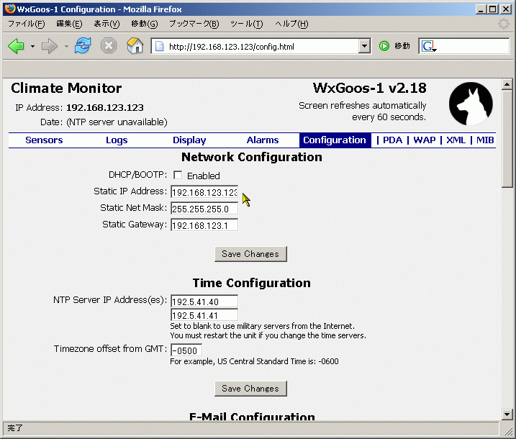Reload the page with refresh icon
Viewport: 516px width, 439px height.
(x=83, y=45)
